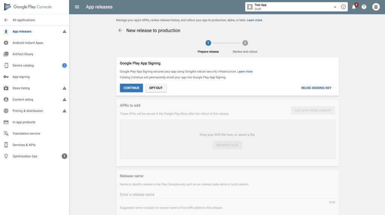Viewport: 385px width, 215px height.
Task: Click back arrow beside New release to production
Action: point(120,30)
